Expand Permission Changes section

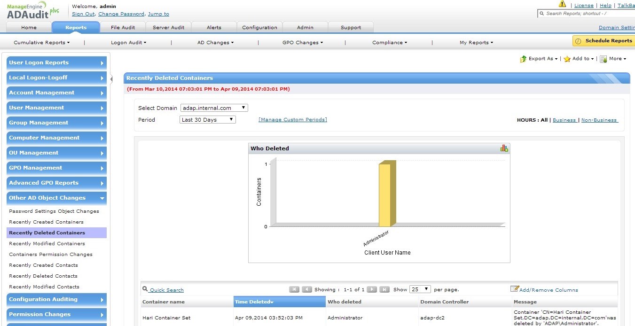[57, 315]
